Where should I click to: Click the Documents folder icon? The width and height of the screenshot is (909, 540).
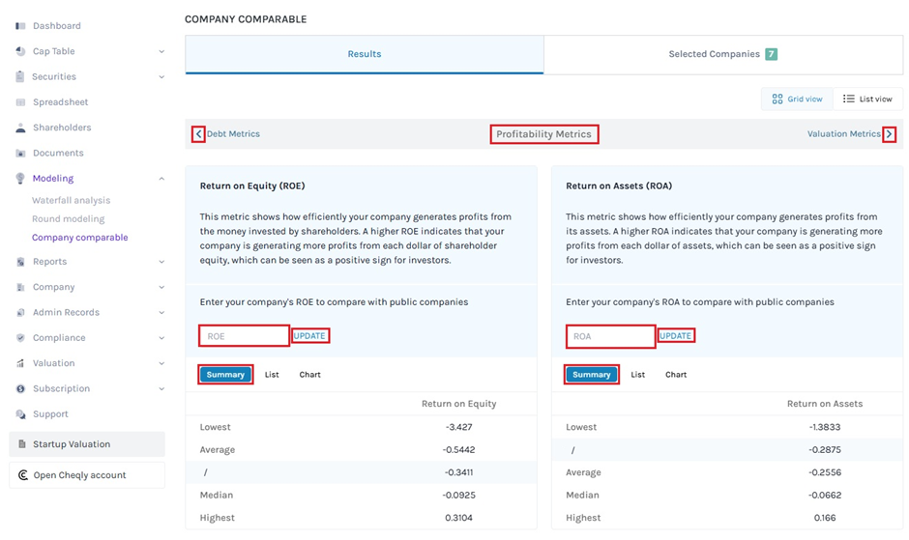pos(20,153)
